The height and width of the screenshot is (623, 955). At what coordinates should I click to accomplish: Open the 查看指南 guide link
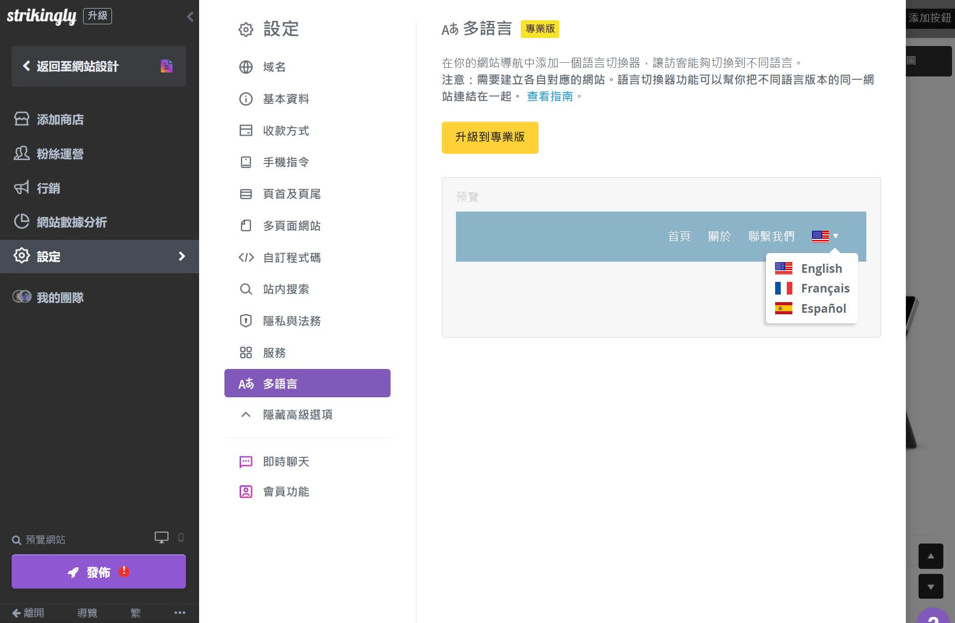[550, 97]
